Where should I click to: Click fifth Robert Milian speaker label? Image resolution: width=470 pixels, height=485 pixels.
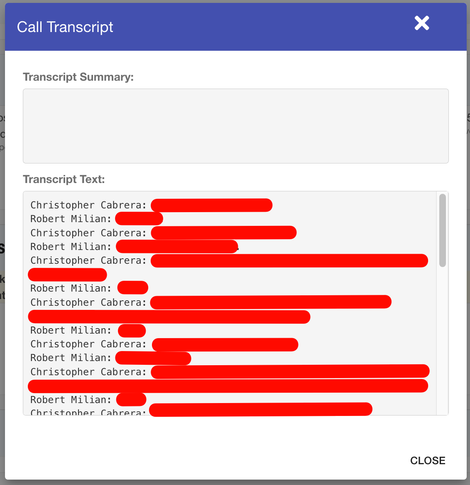[x=71, y=358]
